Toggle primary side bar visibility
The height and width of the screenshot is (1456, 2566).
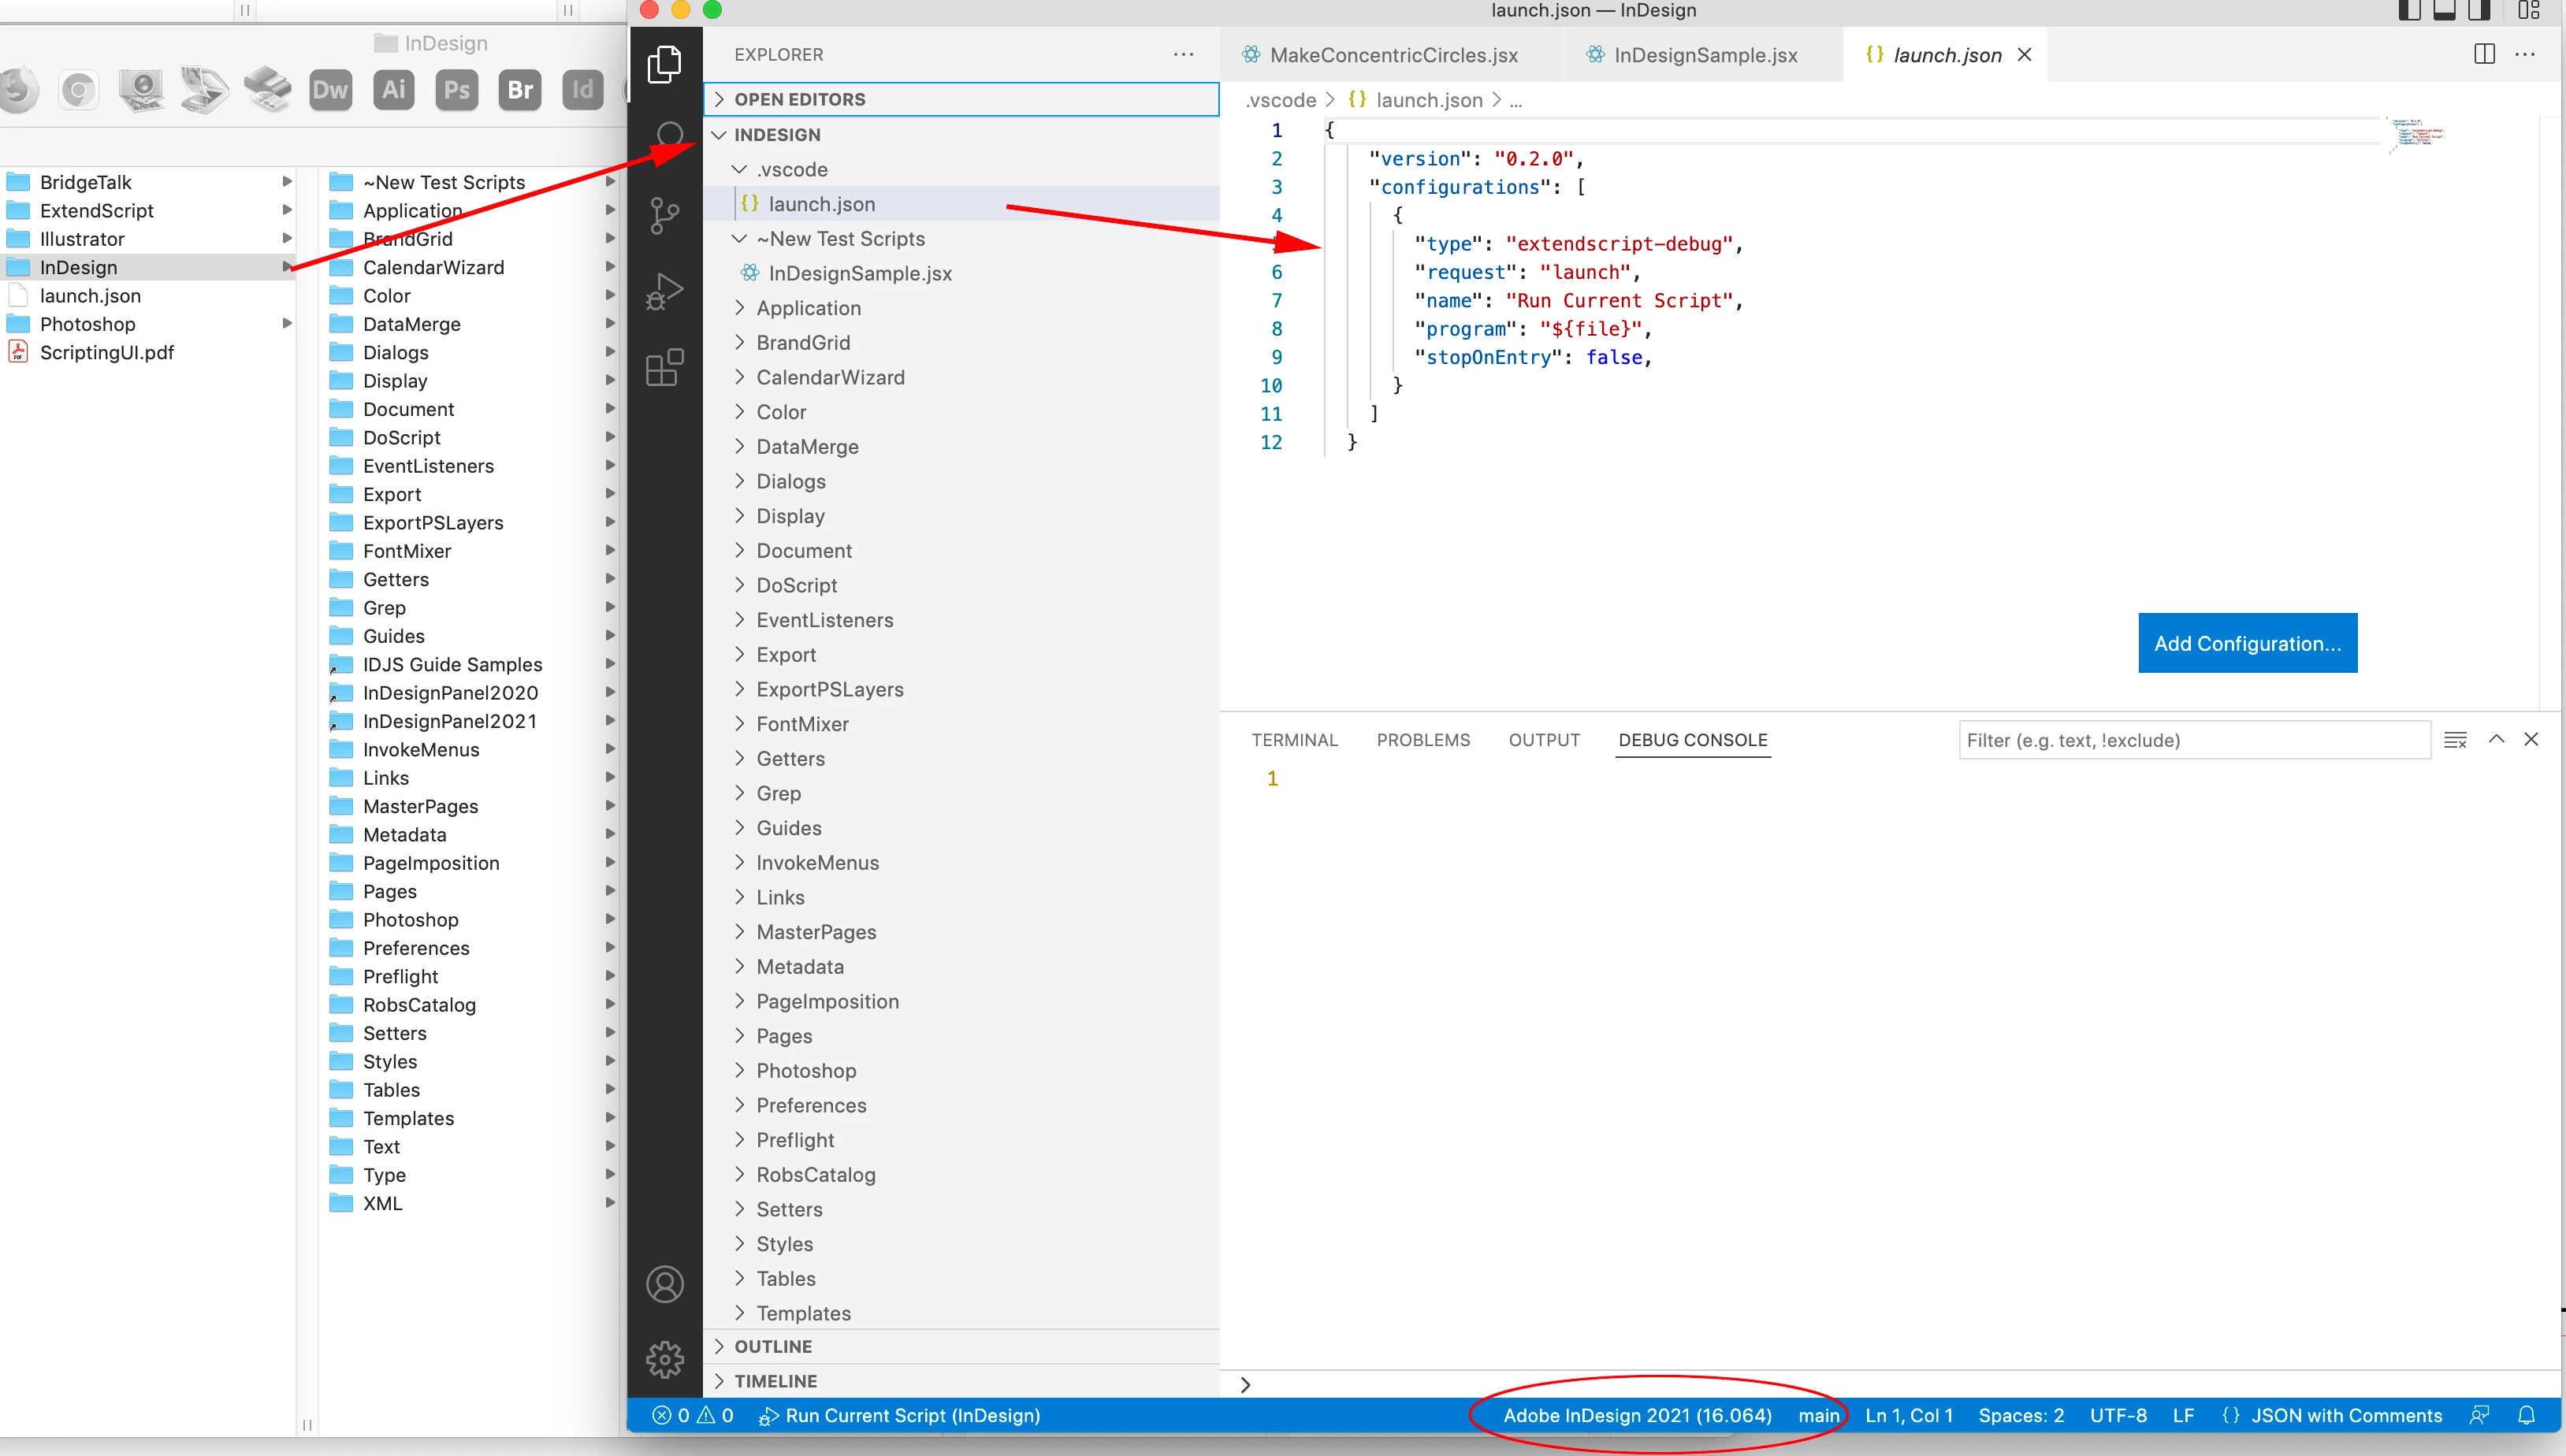click(2410, 11)
